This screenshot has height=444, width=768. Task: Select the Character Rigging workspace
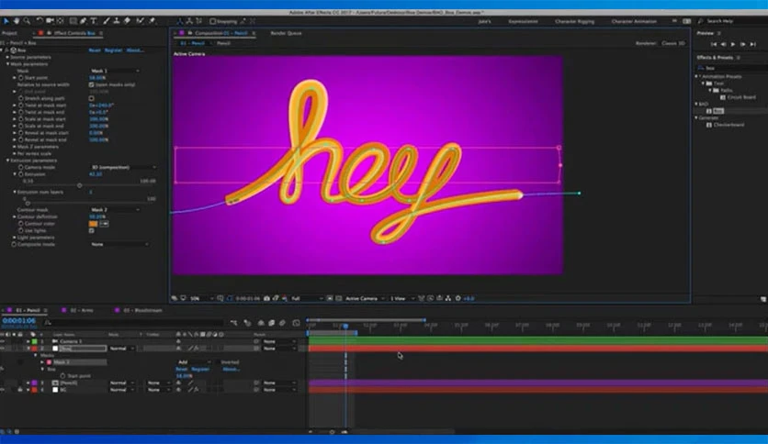pyautogui.click(x=574, y=21)
